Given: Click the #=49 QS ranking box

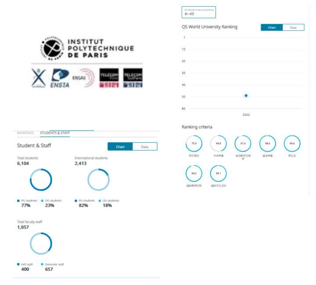Looking at the screenshot, I should (199, 12).
